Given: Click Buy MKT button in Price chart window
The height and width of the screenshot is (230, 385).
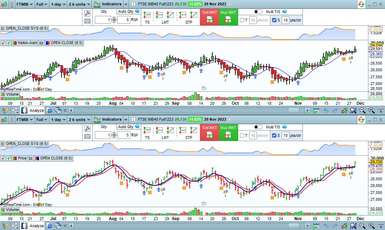Looking at the screenshot, I should pyautogui.click(x=228, y=132).
